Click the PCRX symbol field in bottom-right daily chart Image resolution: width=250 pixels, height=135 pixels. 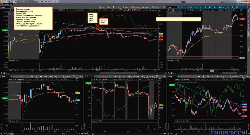(172, 77)
